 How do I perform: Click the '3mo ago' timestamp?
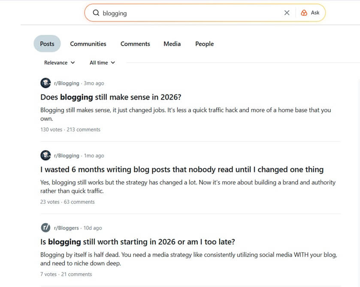94,83
